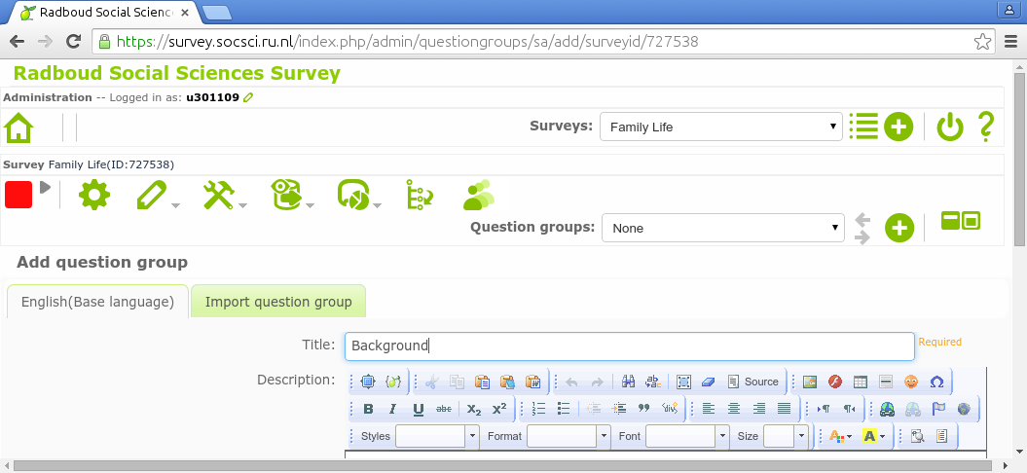Click the home administration icon
Image resolution: width=1027 pixels, height=473 pixels.
coord(18,127)
